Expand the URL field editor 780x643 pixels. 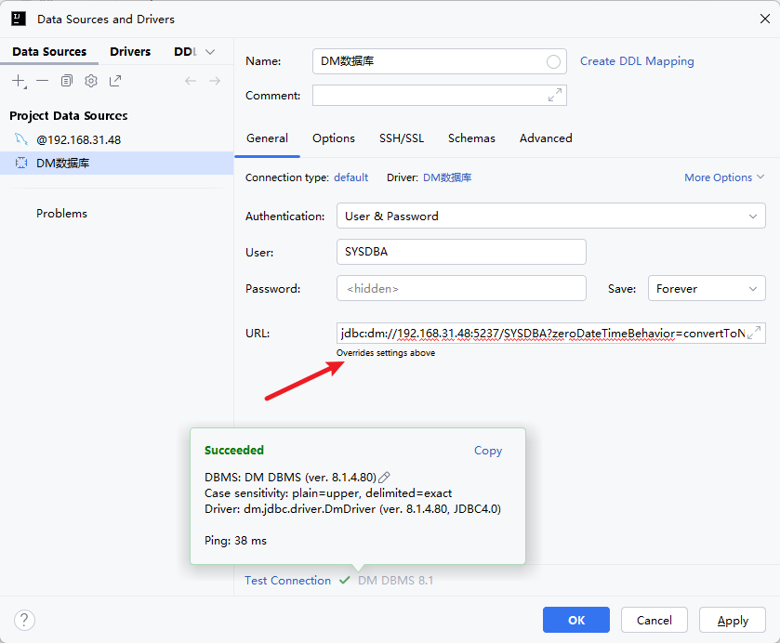point(754,333)
